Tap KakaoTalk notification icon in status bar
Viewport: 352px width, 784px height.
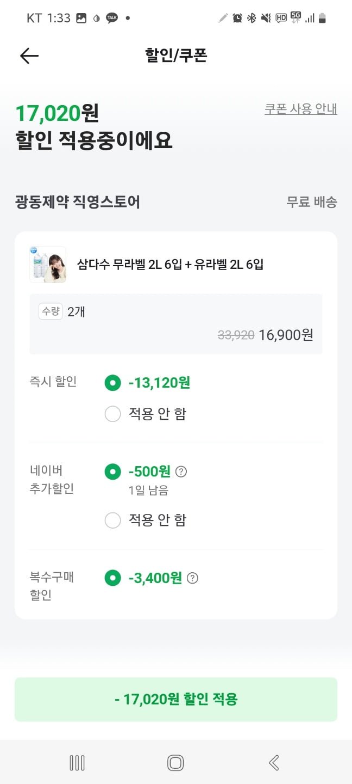[112, 18]
